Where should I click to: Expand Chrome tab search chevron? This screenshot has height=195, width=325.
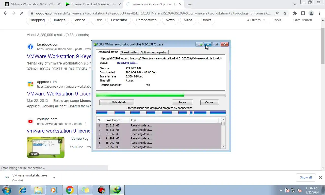pyautogui.click(x=295, y=4)
